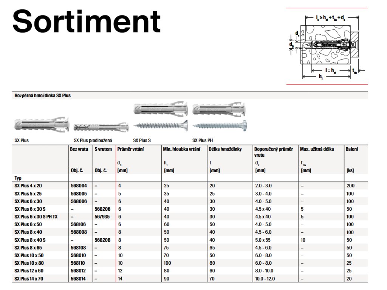Select row 'SX Plus 6 x 30 S PH TX'
The image size is (387, 290).
click(190, 217)
